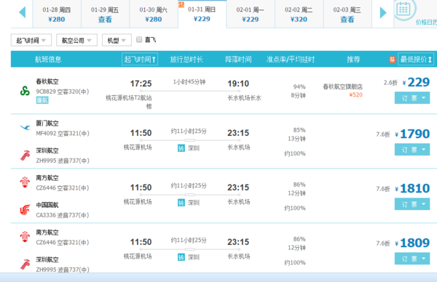Click the ¥1790 price
This screenshot has width=437, height=282.
click(x=412, y=134)
